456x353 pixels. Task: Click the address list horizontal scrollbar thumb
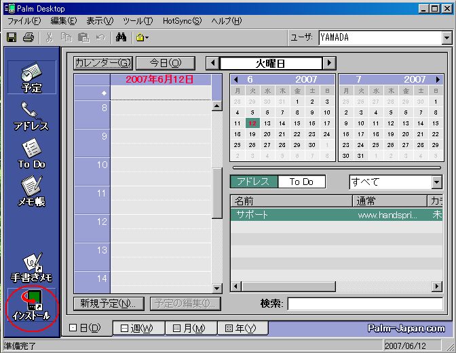(288, 287)
